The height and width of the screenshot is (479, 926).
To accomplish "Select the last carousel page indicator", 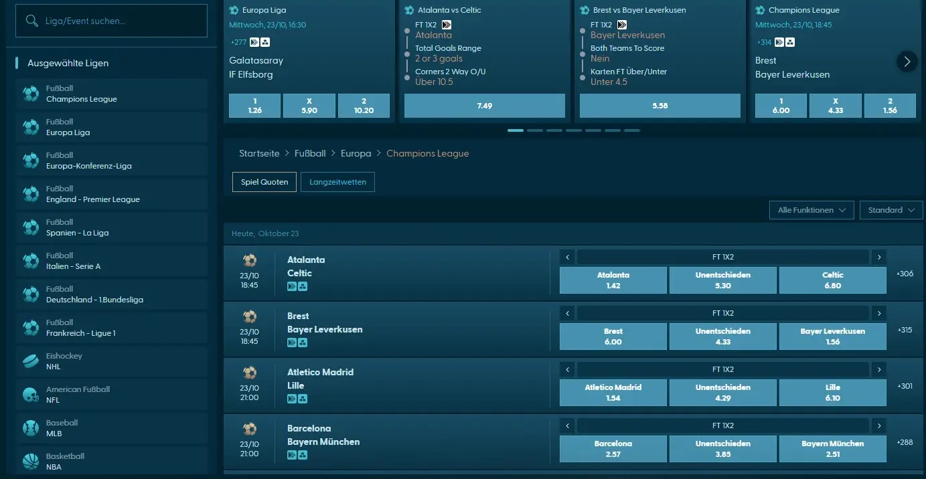I will tap(632, 130).
